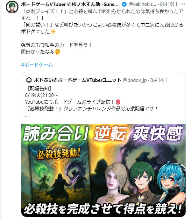Image resolution: width=191 pixels, height=220 pixels.
Task: Click the ボドぶい hexagon logo avatar
Action: tap(29, 80)
